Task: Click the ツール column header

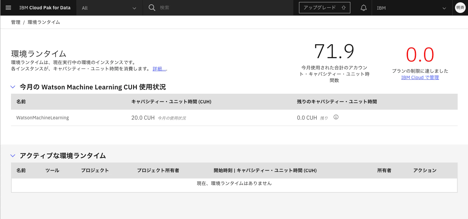Action: (52, 170)
